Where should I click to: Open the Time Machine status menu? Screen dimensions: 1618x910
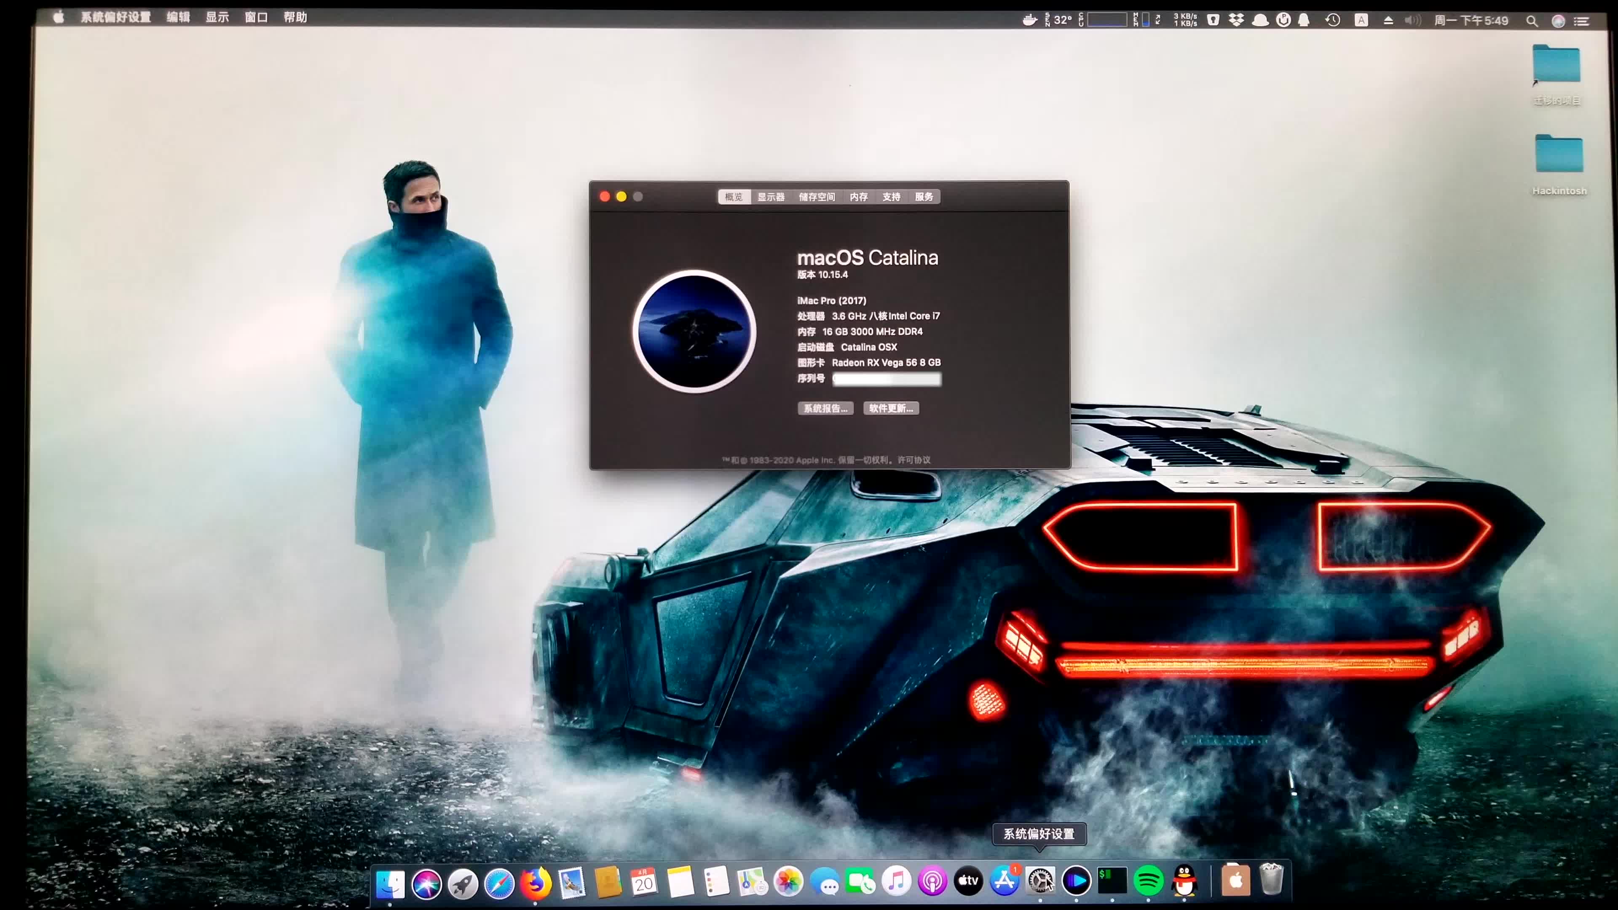(1333, 21)
